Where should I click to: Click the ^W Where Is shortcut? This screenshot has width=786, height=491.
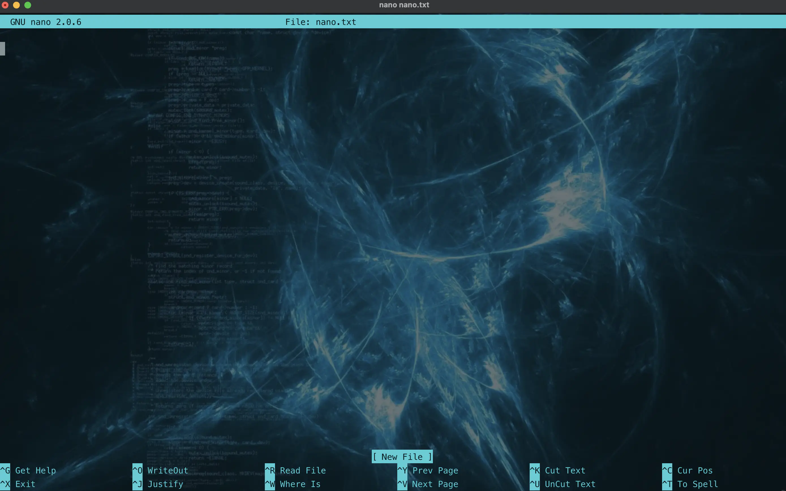click(293, 484)
